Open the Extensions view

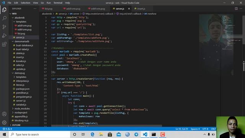tap(4, 44)
